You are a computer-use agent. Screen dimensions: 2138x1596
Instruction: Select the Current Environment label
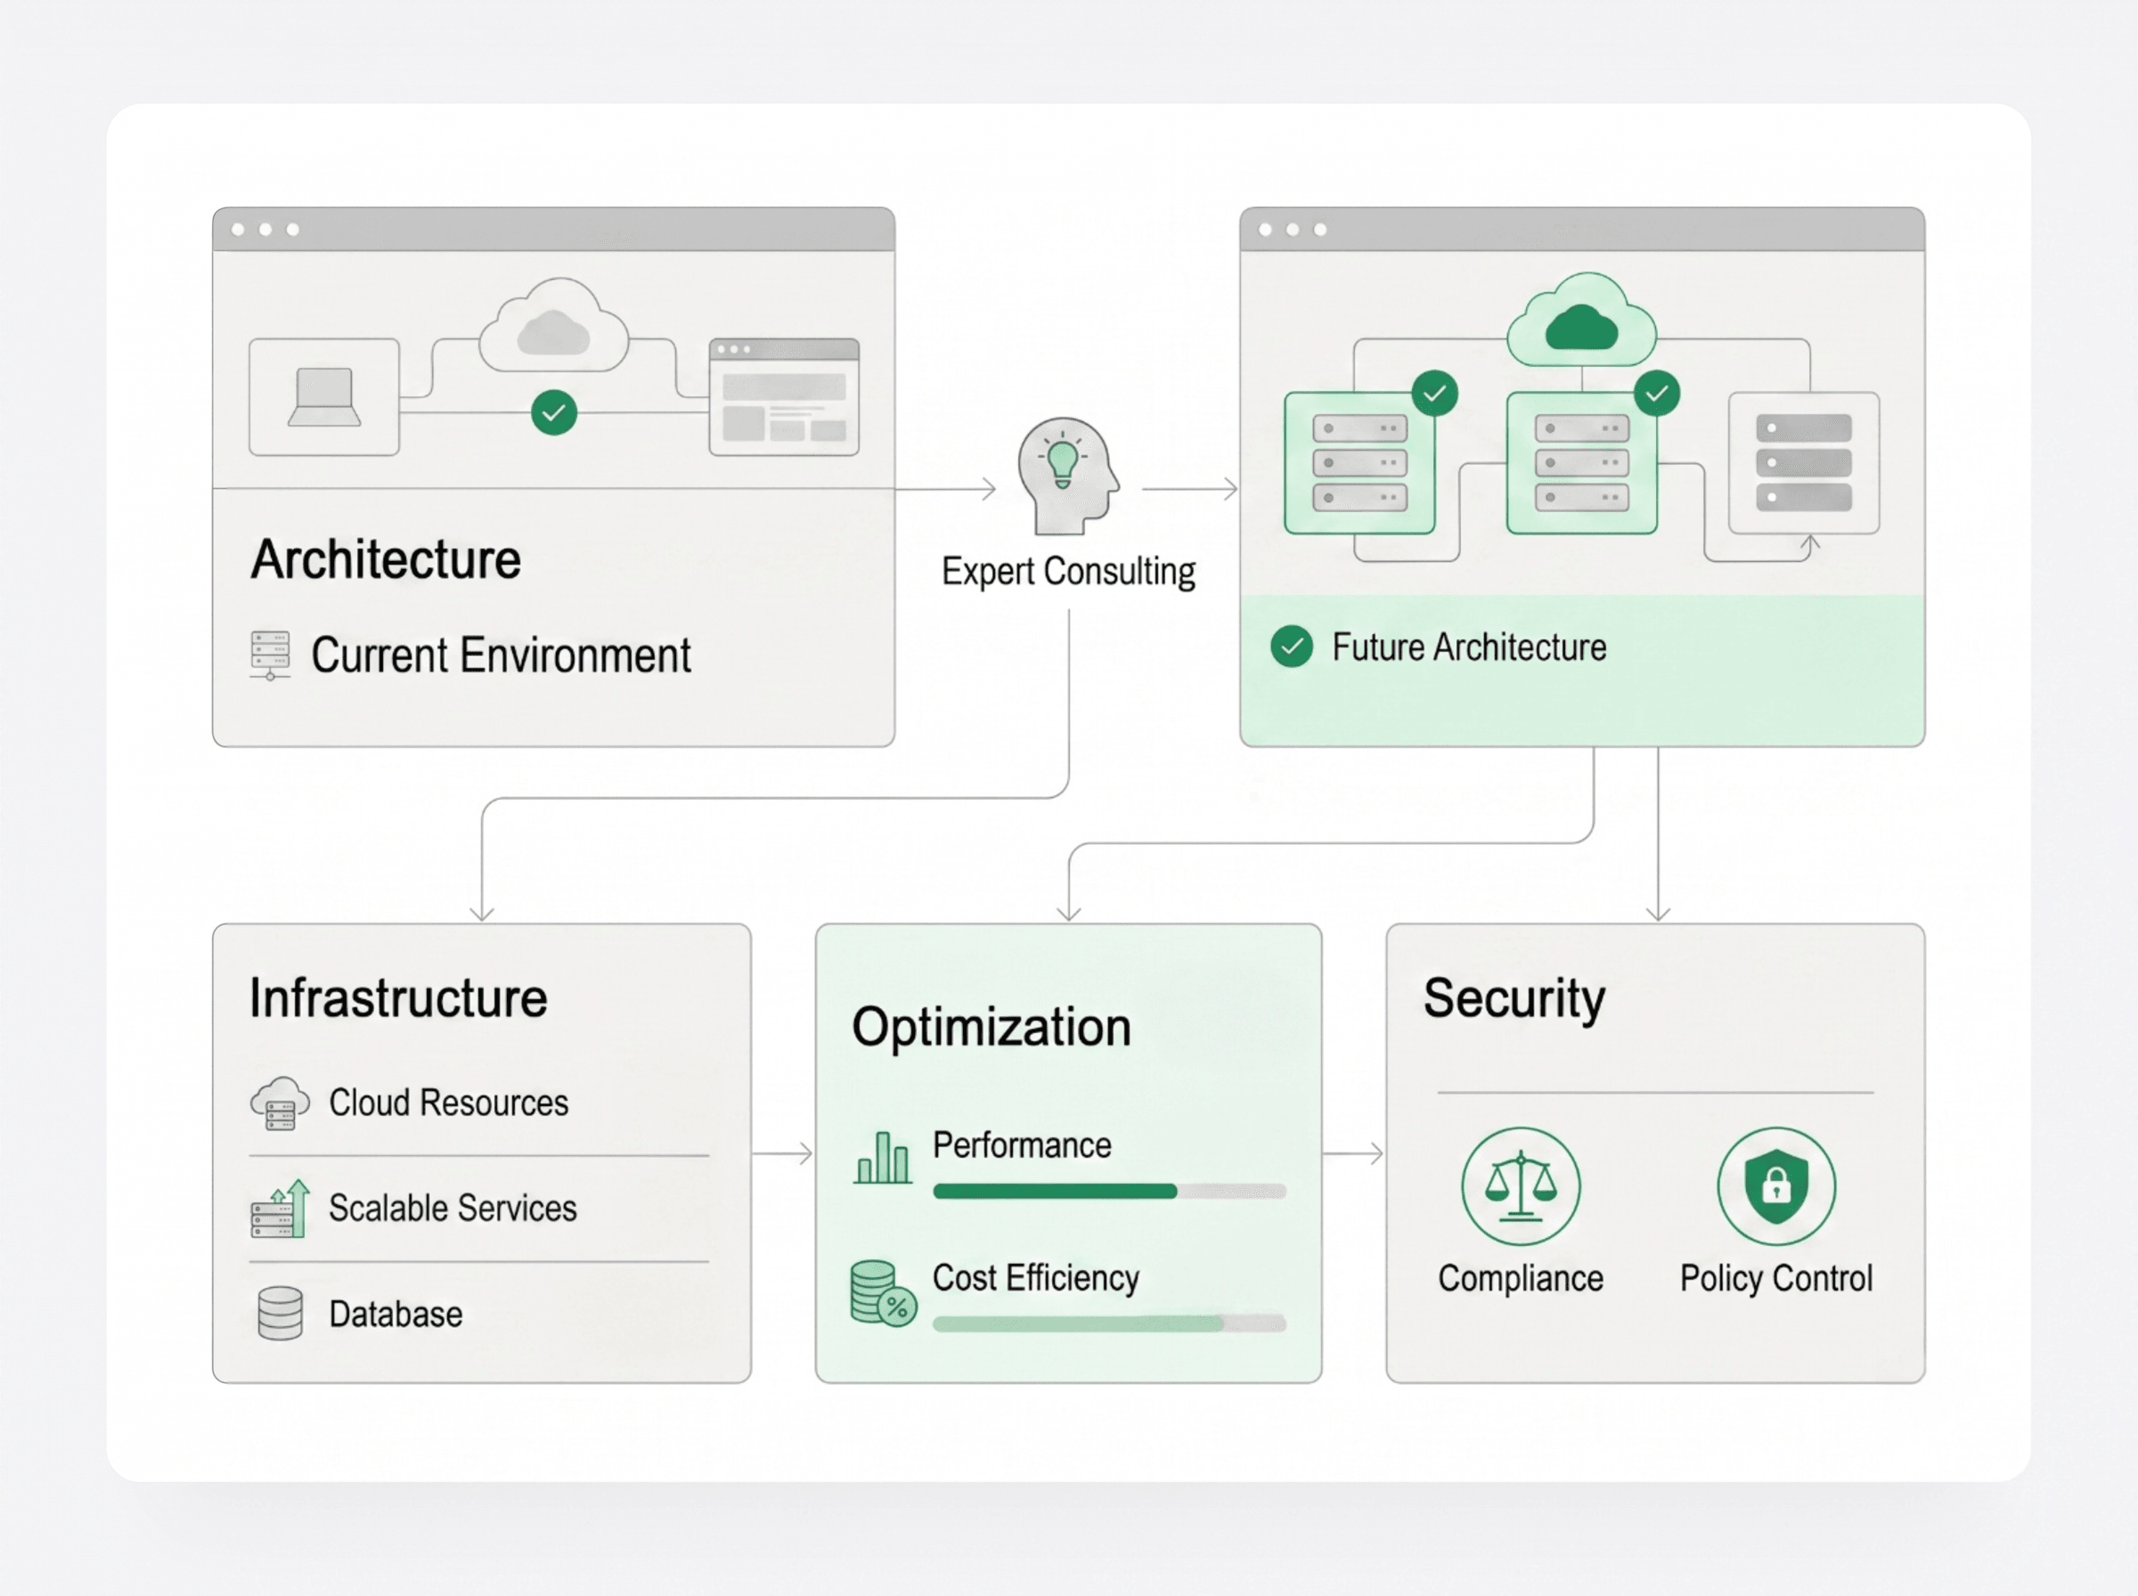pos(501,656)
